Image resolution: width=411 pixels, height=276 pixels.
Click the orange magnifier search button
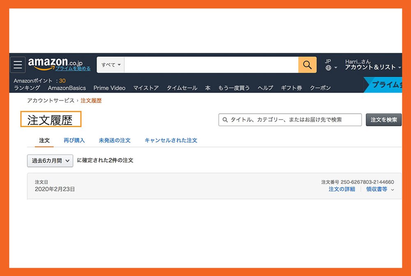(x=307, y=65)
